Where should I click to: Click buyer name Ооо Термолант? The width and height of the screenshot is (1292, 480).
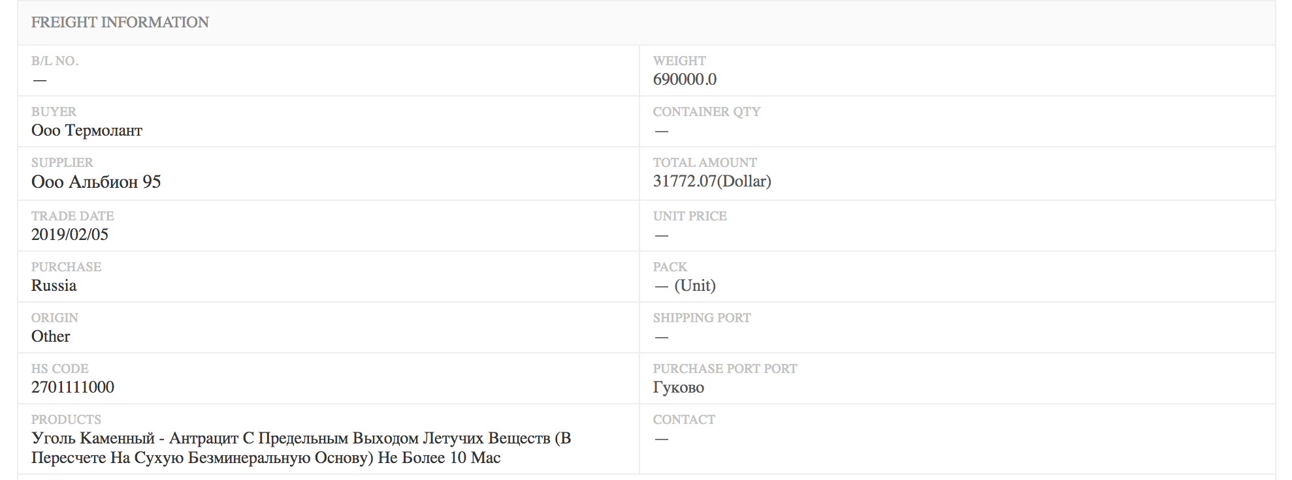pyautogui.click(x=87, y=130)
